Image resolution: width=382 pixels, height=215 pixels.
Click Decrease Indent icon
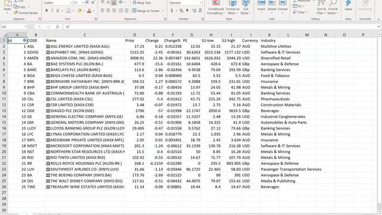[121, 11]
